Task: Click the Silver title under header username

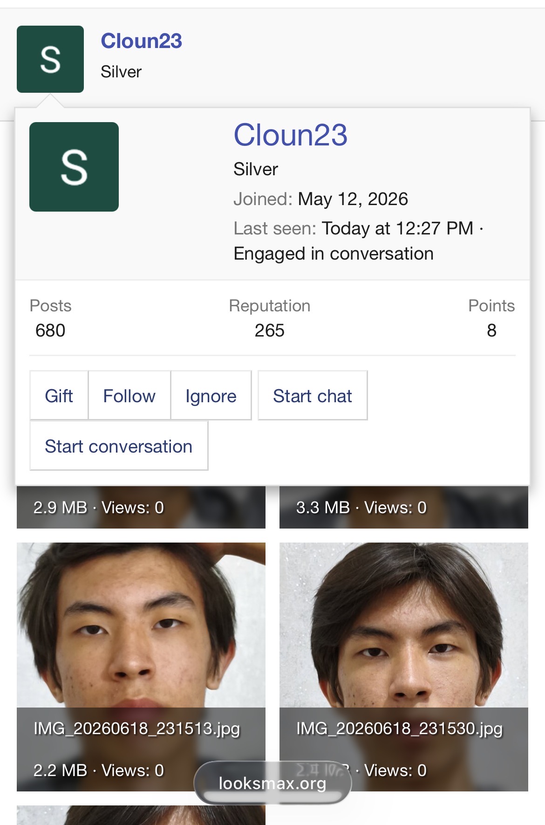Action: 121,72
